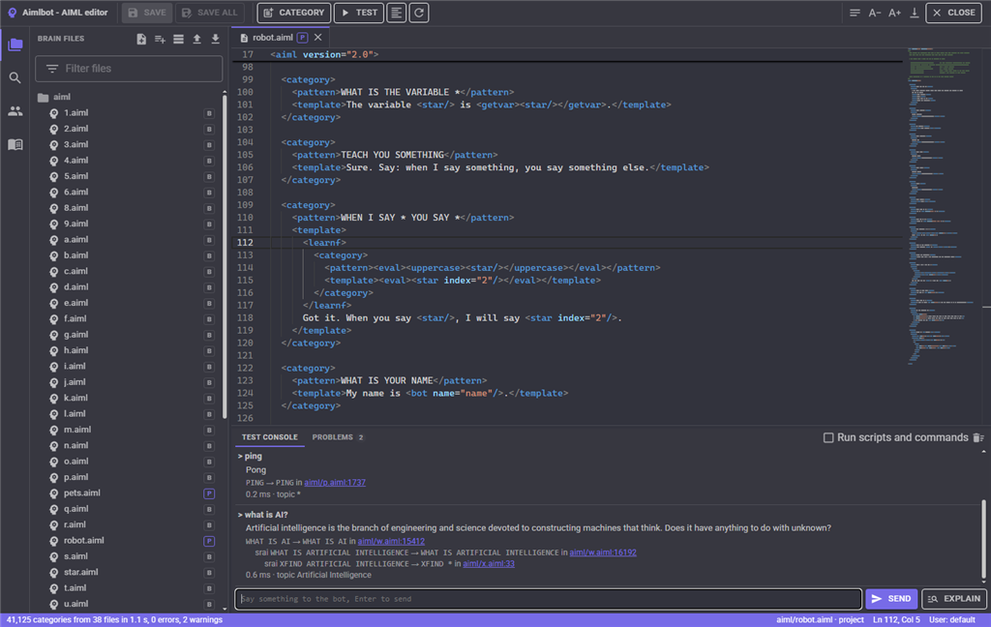This screenshot has height=627, width=991.
Task: Open star.aiml in the file tree
Action: click(x=80, y=572)
